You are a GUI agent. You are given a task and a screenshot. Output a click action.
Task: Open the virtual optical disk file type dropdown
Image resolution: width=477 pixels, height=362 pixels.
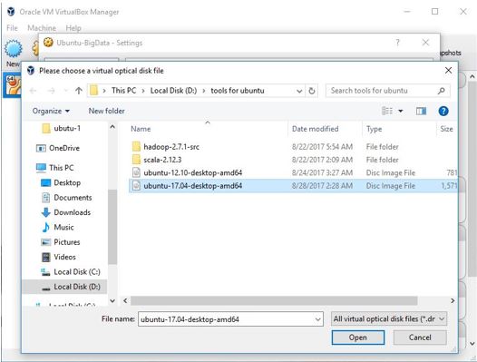point(389,319)
